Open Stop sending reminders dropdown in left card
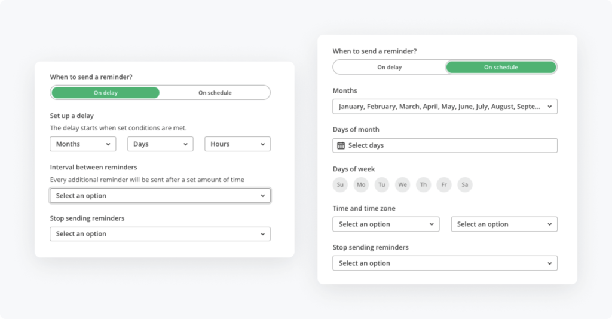 coord(160,234)
